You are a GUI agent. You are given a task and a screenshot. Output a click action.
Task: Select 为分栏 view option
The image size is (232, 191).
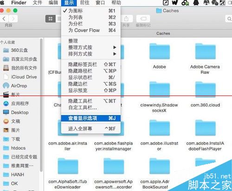tap(91, 24)
